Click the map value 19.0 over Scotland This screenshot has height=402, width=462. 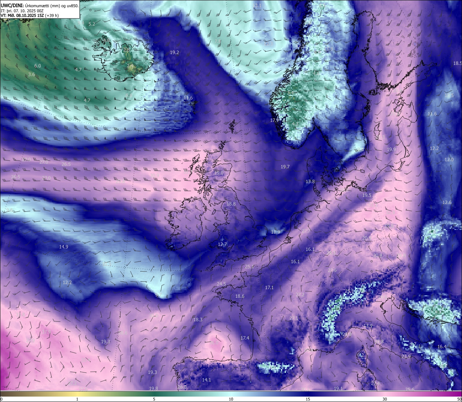(219, 173)
